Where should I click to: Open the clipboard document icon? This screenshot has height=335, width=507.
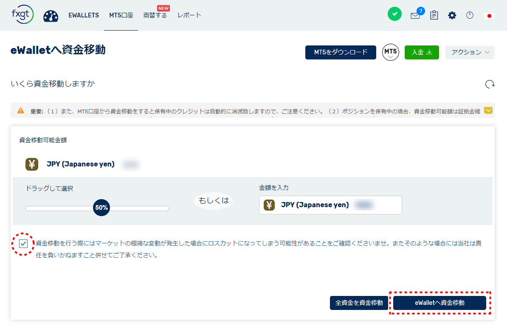tap(434, 15)
